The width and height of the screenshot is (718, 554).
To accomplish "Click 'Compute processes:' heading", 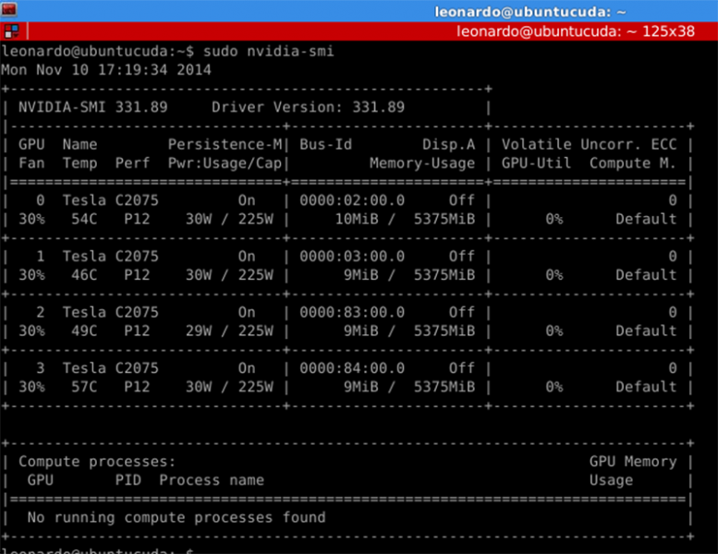I will [x=97, y=462].
